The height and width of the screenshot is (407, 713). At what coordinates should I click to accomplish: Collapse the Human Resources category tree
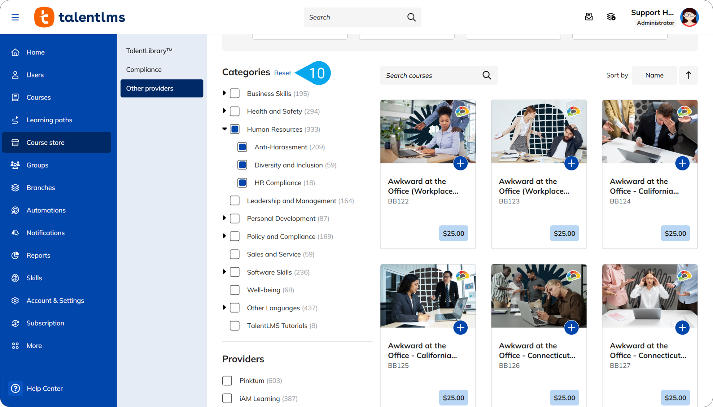pos(225,129)
